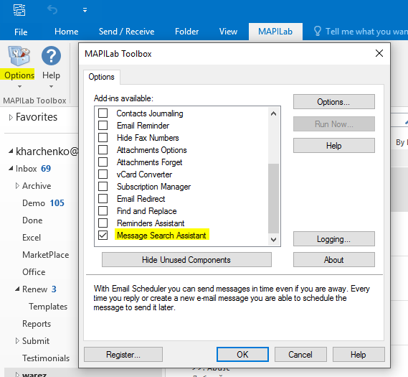408x377 pixels.
Task: Switch to the Folder tab
Action: coord(186,32)
